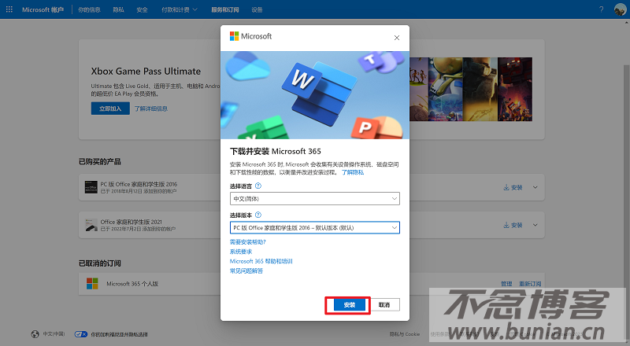Expand the Office 2021 product row chevron
Screen dimensions: 630x346
pos(535,225)
